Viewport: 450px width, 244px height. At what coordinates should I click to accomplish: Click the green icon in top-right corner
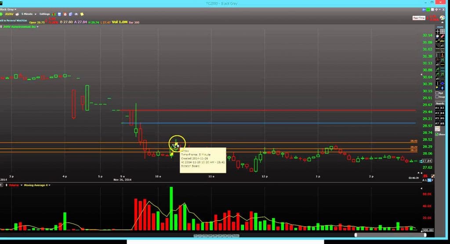(x=428, y=10)
